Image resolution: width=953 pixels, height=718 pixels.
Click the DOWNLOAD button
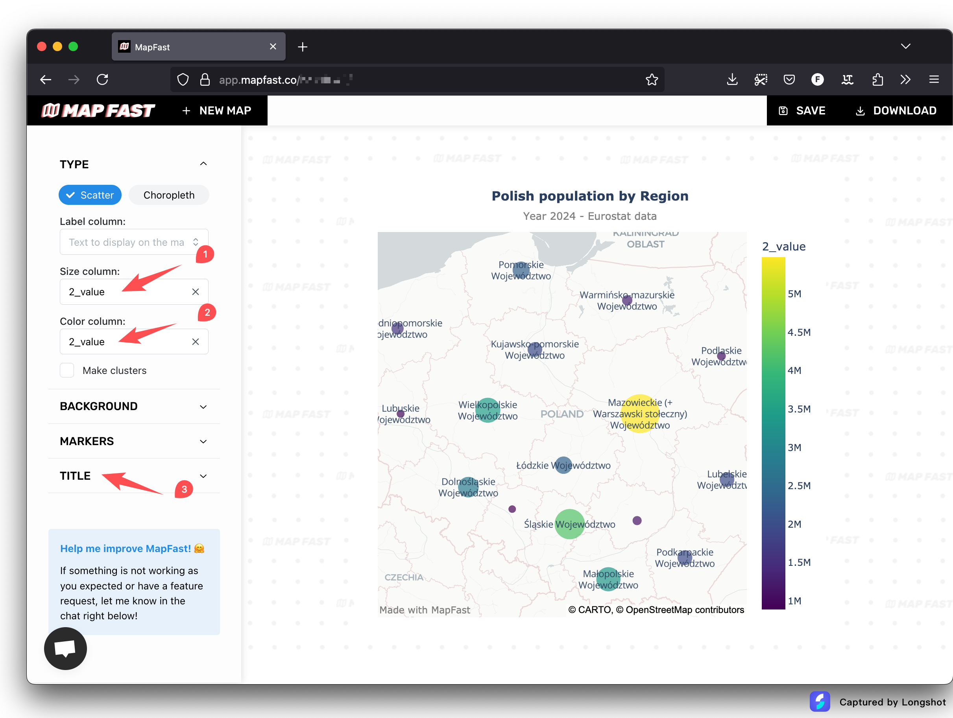[896, 110]
